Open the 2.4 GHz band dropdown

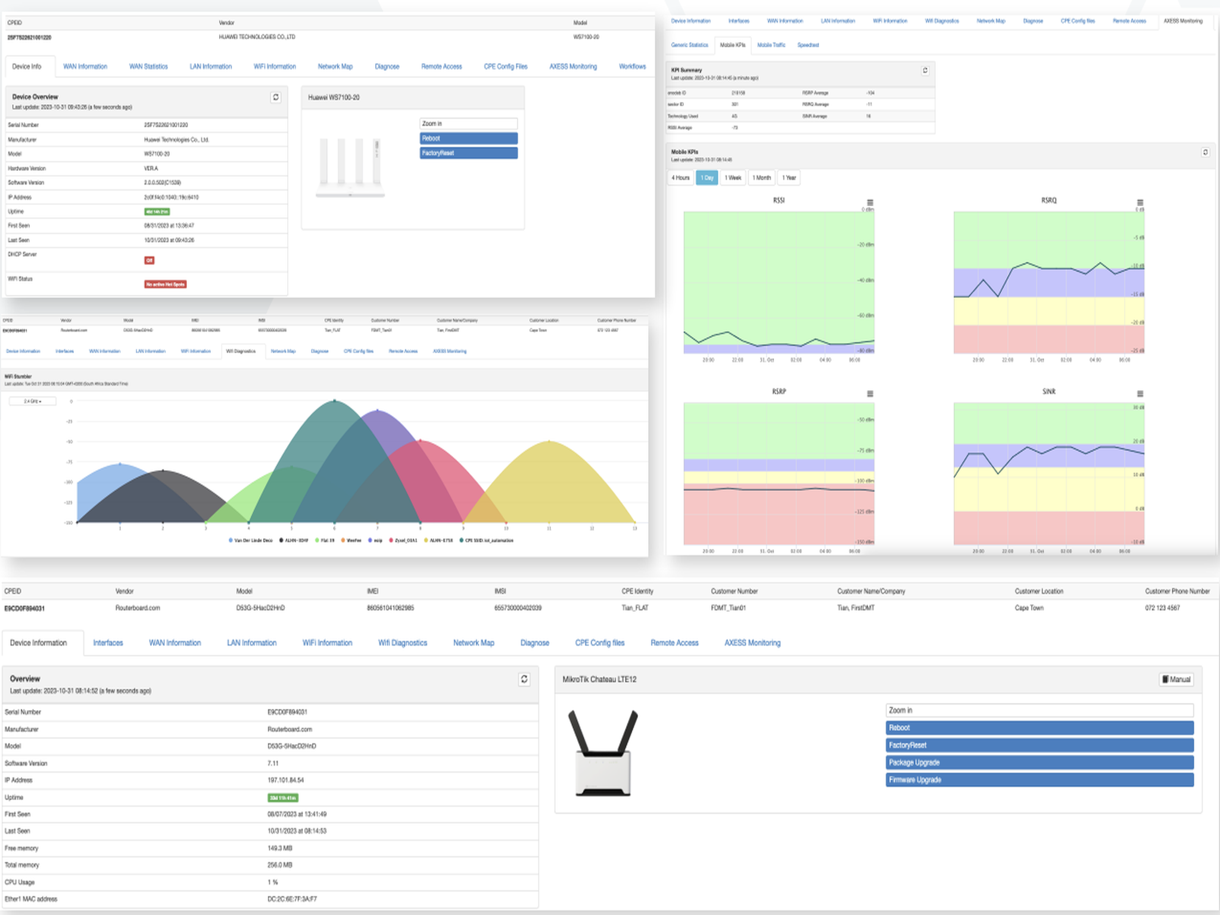pos(33,402)
